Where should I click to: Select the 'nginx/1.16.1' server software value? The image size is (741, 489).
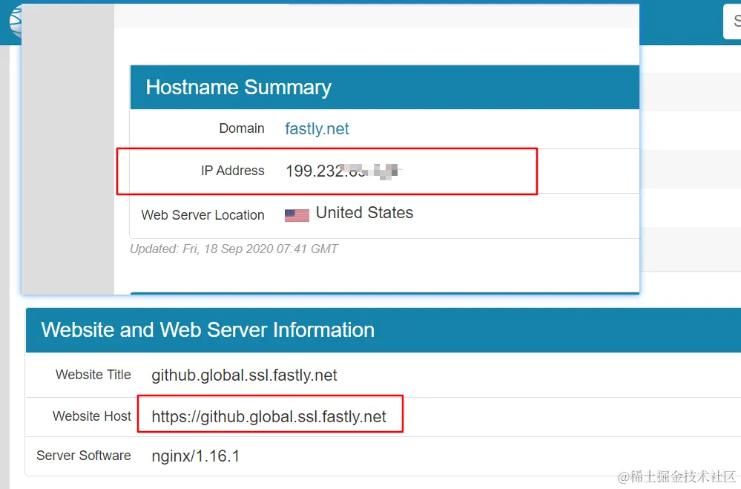point(196,456)
